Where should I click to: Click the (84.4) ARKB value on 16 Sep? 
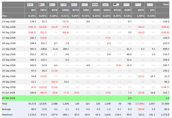[x=66, y=33]
